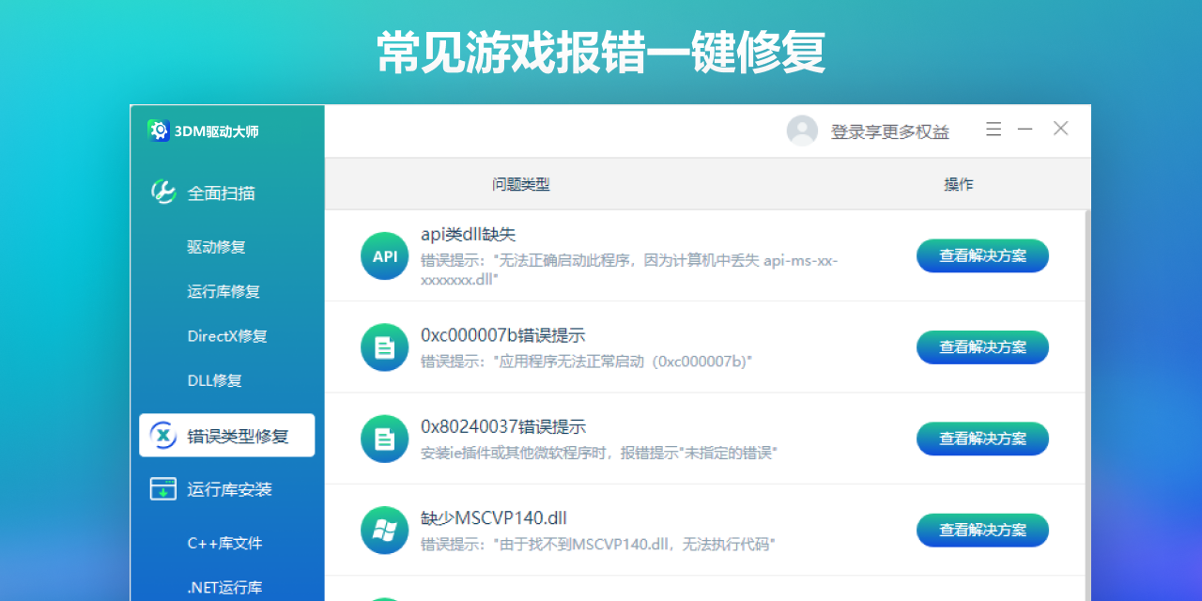Click the 全面扫描 wrench icon
This screenshot has width=1202, height=601.
pos(163,193)
